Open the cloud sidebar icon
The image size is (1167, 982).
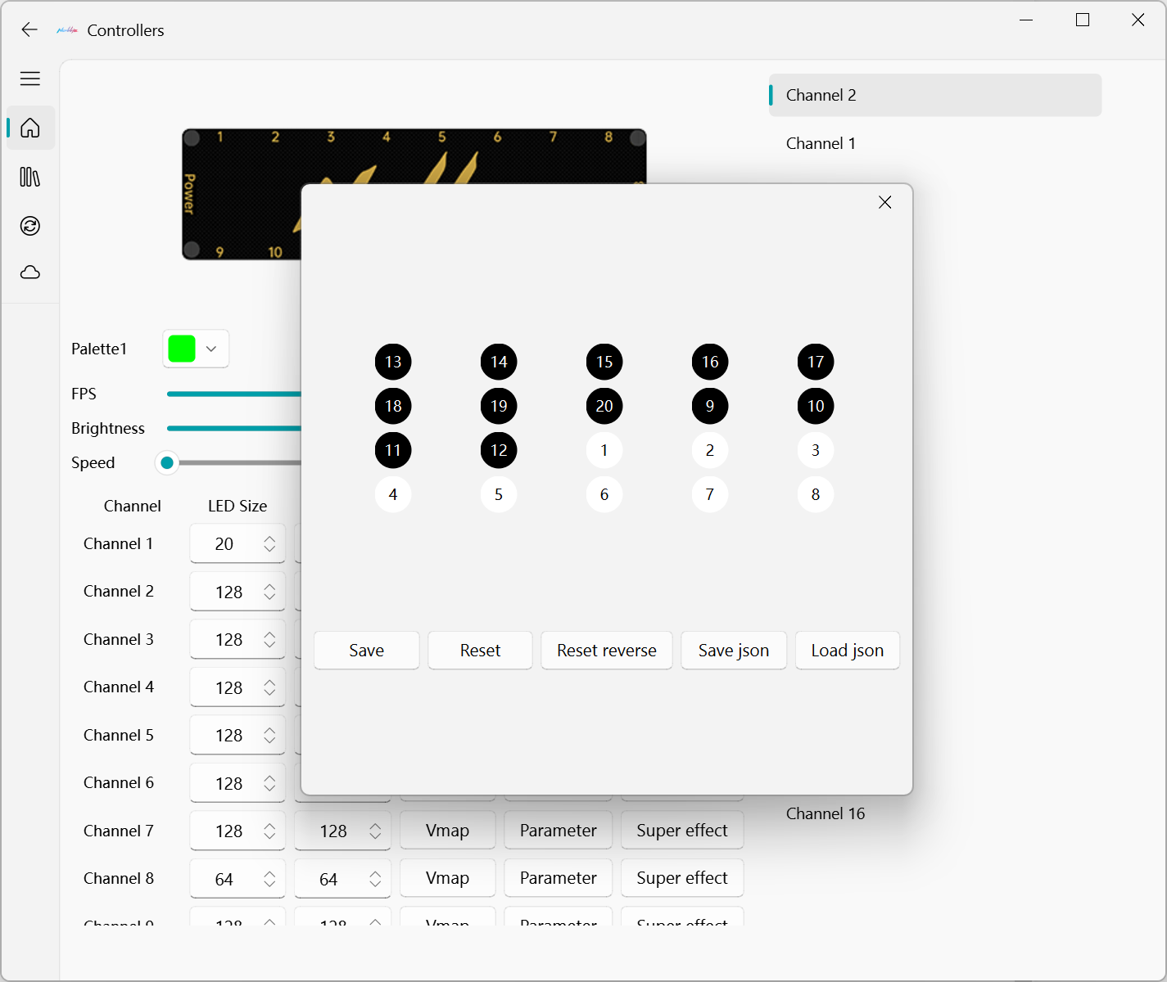30,273
